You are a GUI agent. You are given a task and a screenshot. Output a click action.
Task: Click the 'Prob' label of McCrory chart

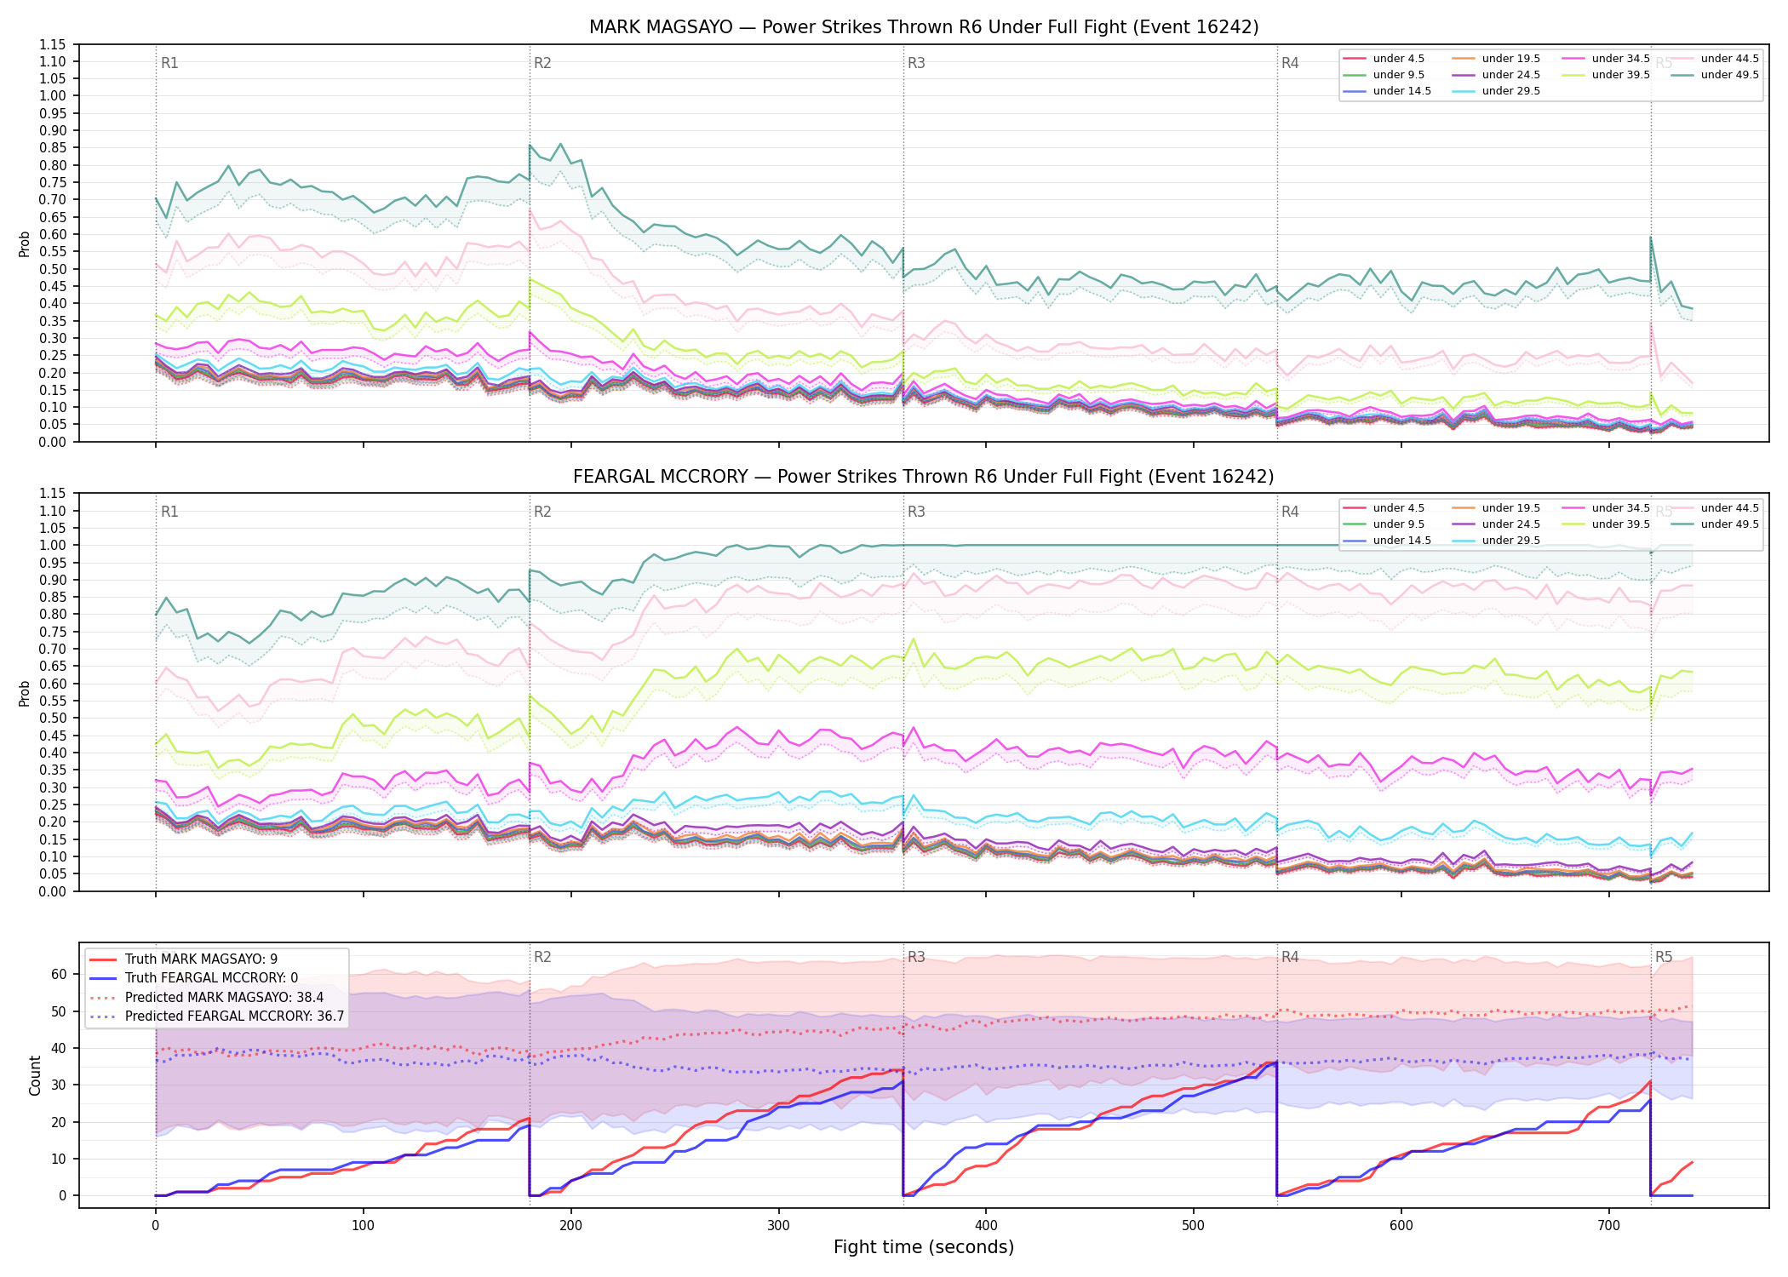coord(25,693)
